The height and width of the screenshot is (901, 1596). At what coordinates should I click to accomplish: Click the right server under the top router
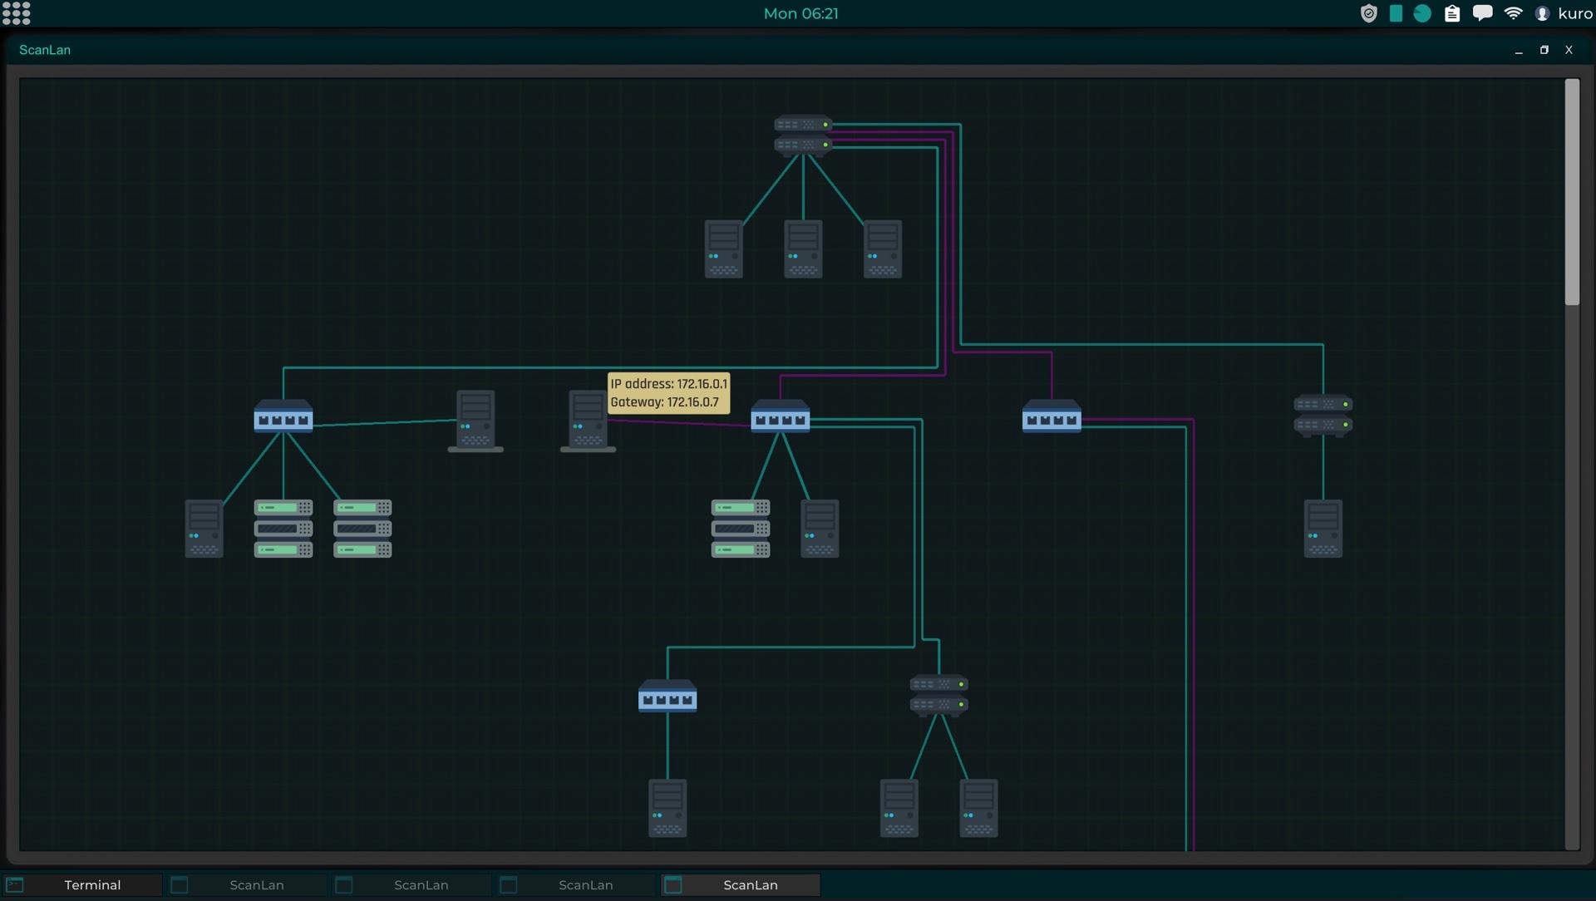pos(883,249)
